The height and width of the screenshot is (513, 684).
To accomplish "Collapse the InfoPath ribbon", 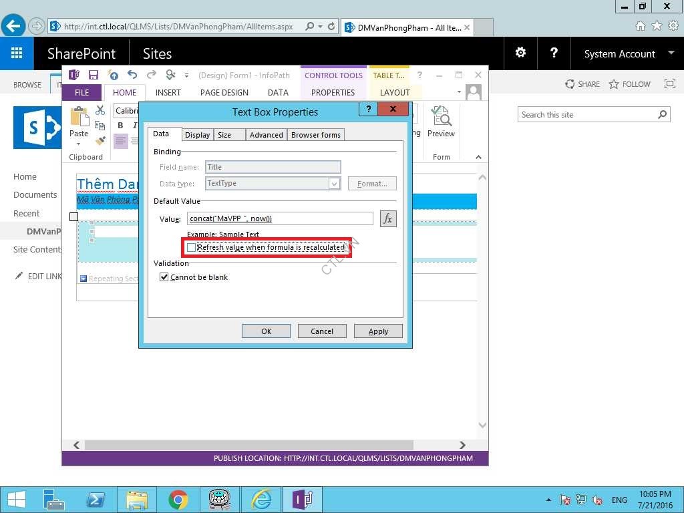I will [478, 157].
